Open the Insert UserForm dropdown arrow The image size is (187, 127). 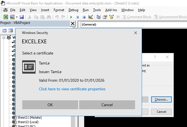tap(17, 17)
